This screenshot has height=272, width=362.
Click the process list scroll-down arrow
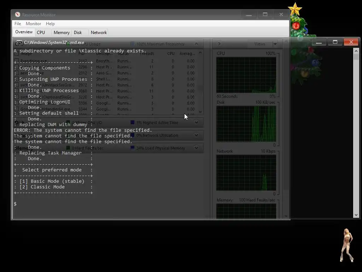pos(200,112)
